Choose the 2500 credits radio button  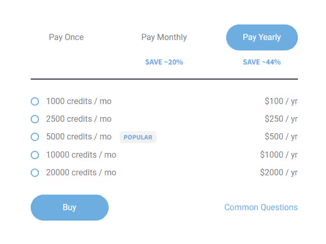[x=35, y=119]
